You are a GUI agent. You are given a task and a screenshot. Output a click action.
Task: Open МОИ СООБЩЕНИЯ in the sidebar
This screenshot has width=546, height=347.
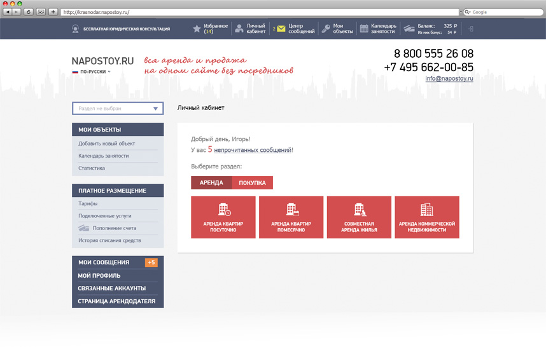[104, 262]
